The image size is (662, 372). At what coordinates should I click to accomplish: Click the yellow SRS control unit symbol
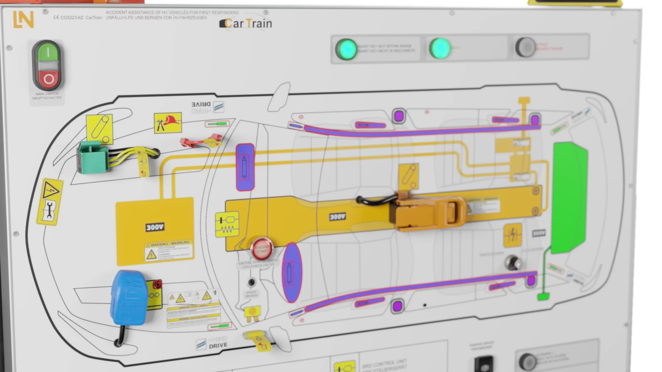pyautogui.click(x=227, y=224)
